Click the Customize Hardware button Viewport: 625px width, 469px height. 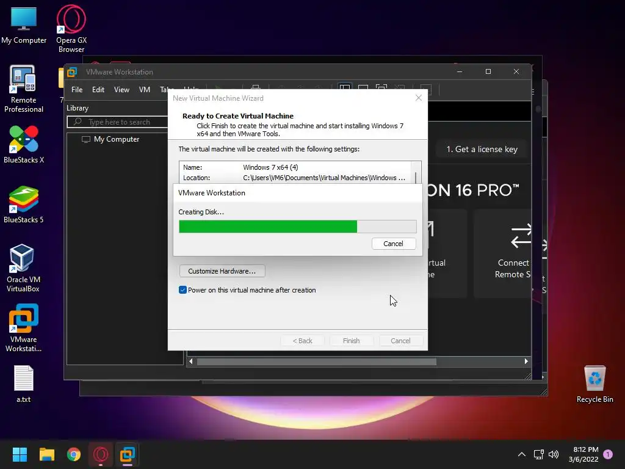(222, 271)
